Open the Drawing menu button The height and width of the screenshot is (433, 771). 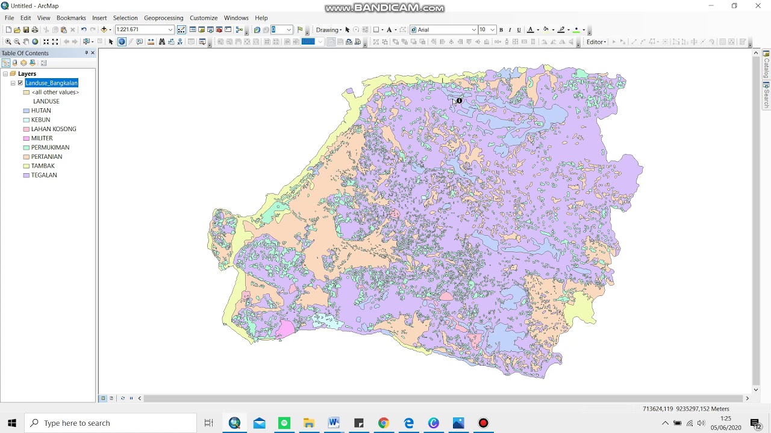click(x=329, y=29)
